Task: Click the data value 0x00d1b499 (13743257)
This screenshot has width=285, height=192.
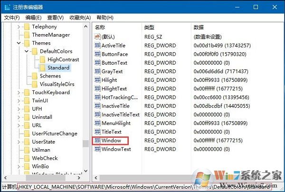Action: [222, 45]
